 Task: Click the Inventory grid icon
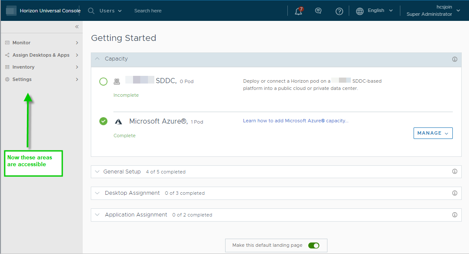[7, 67]
